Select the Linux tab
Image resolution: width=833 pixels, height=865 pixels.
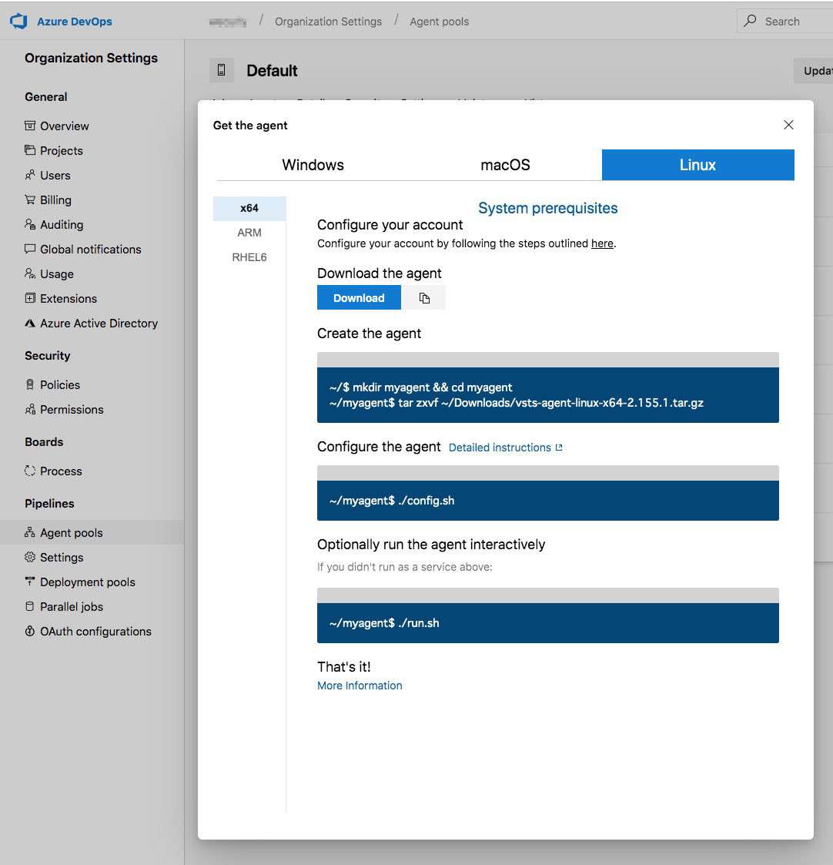[698, 165]
